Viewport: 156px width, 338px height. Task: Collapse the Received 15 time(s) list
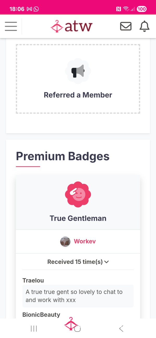pos(78,262)
